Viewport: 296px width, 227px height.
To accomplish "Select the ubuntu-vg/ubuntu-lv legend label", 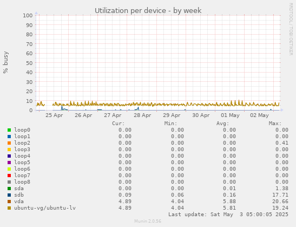I will tap(45, 207).
